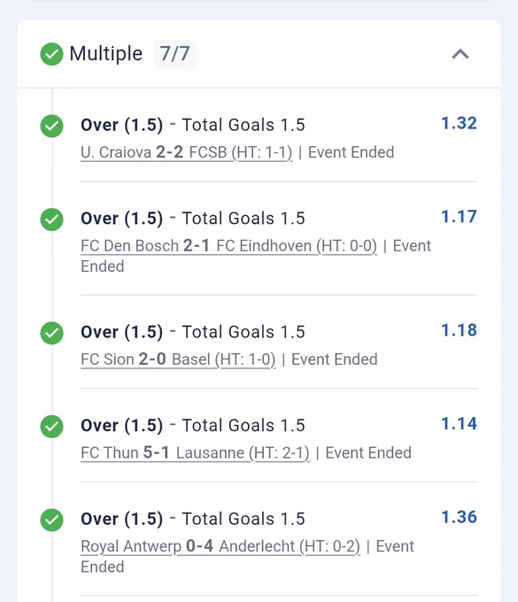Select odds value 1.32
Screen dimensions: 518x602
(459, 123)
